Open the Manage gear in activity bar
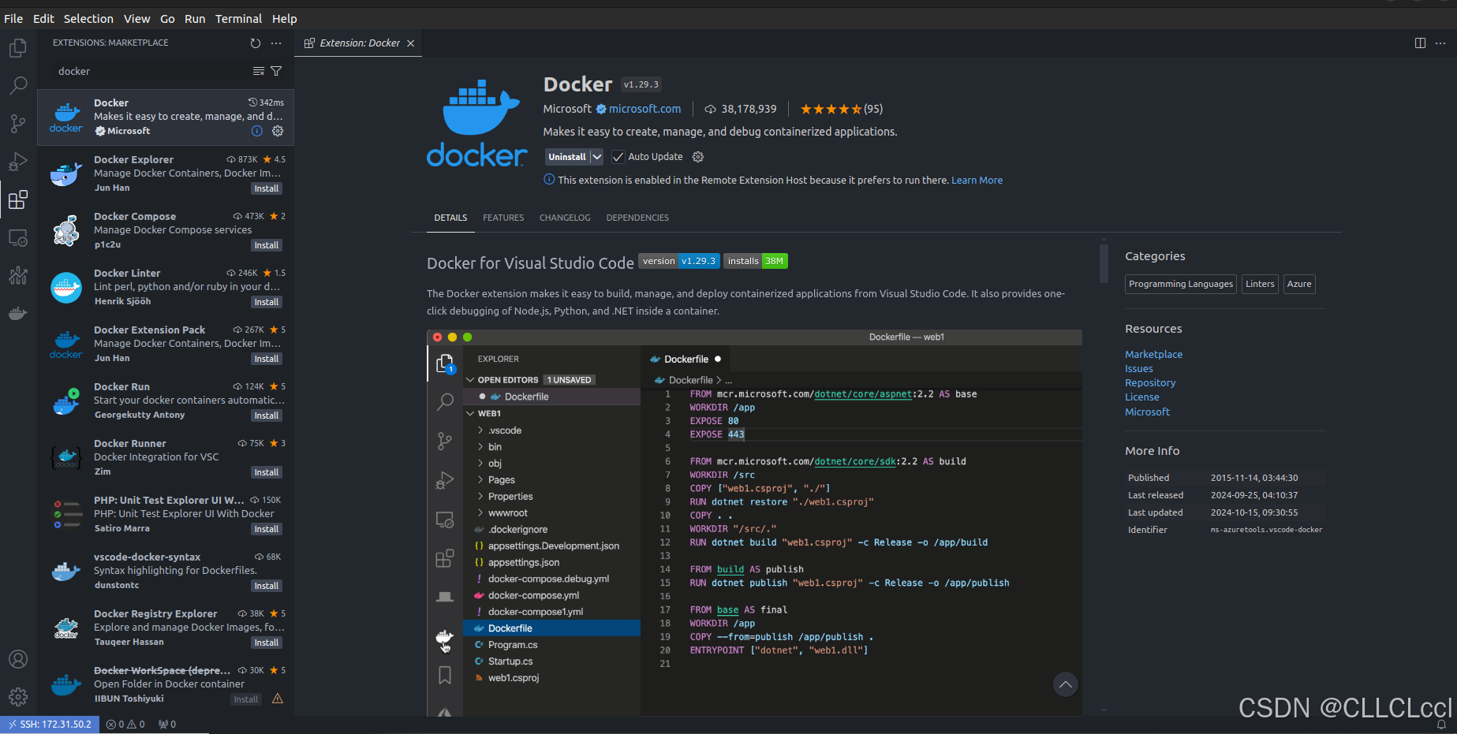 point(18,697)
